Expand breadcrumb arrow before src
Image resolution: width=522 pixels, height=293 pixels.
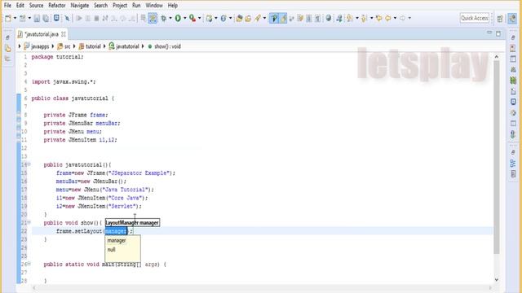(53, 46)
